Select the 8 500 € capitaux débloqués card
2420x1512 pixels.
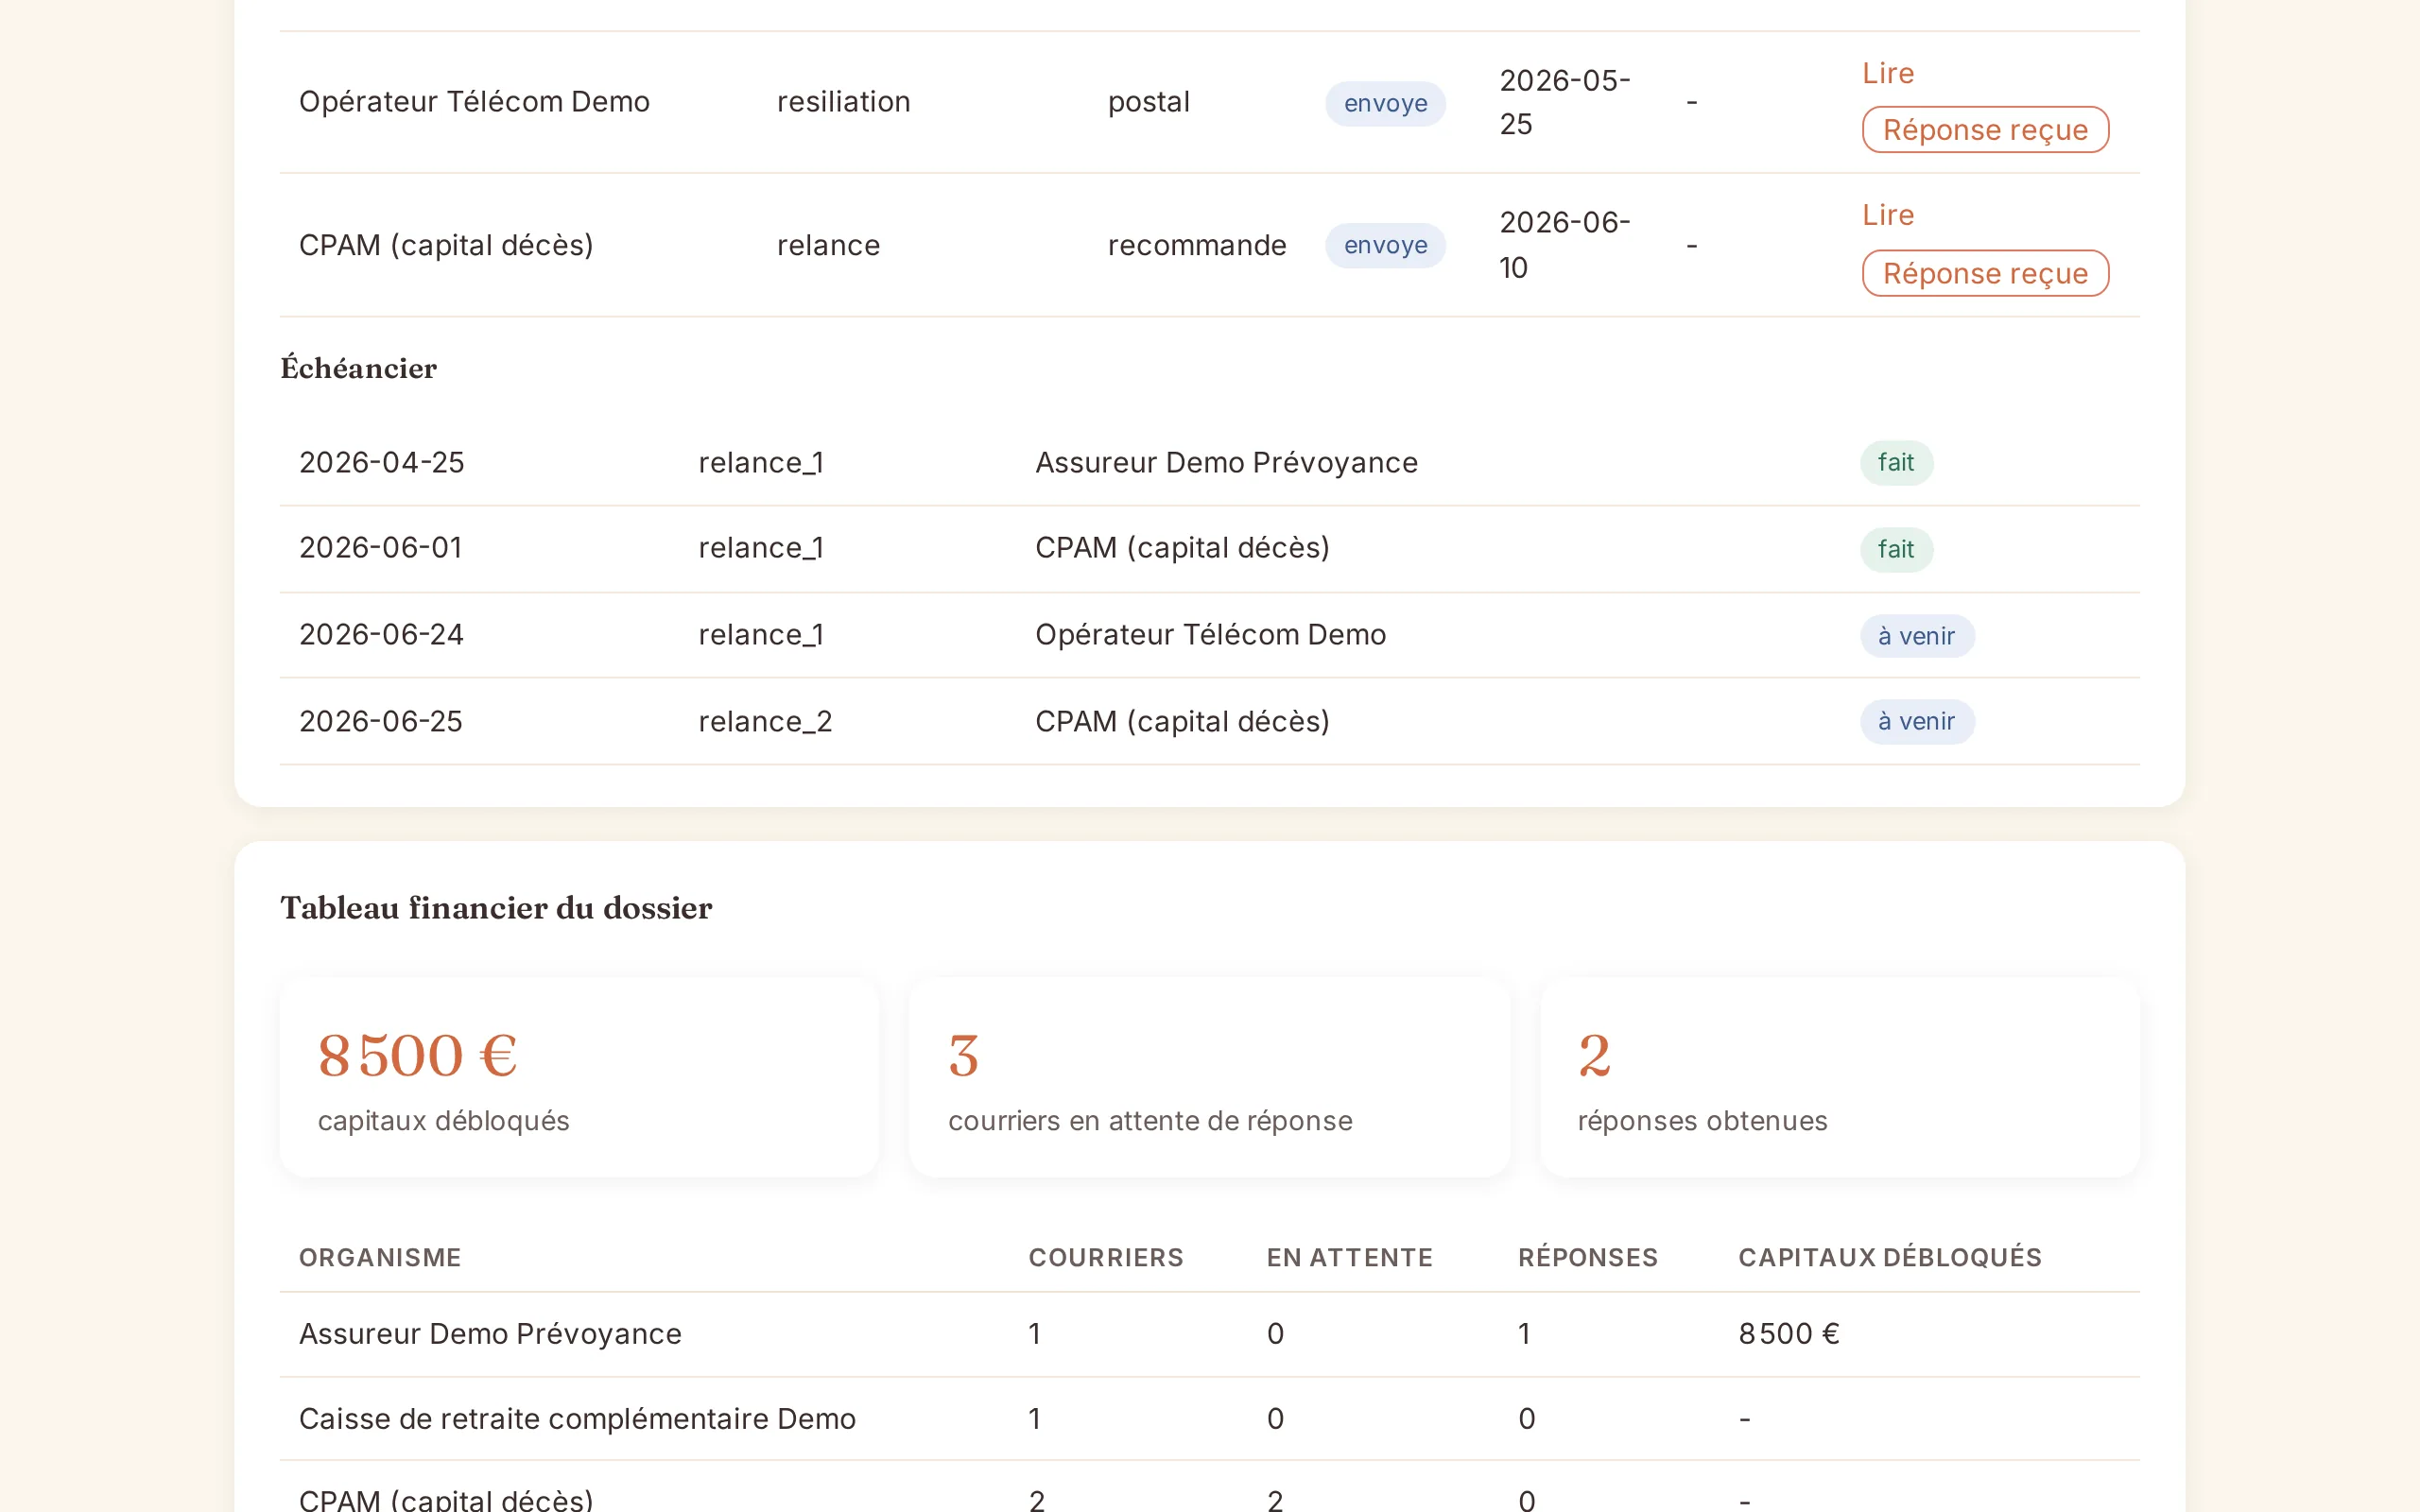(579, 1077)
